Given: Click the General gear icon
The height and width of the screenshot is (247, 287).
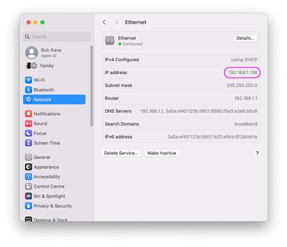Looking at the screenshot, I should point(28,157).
